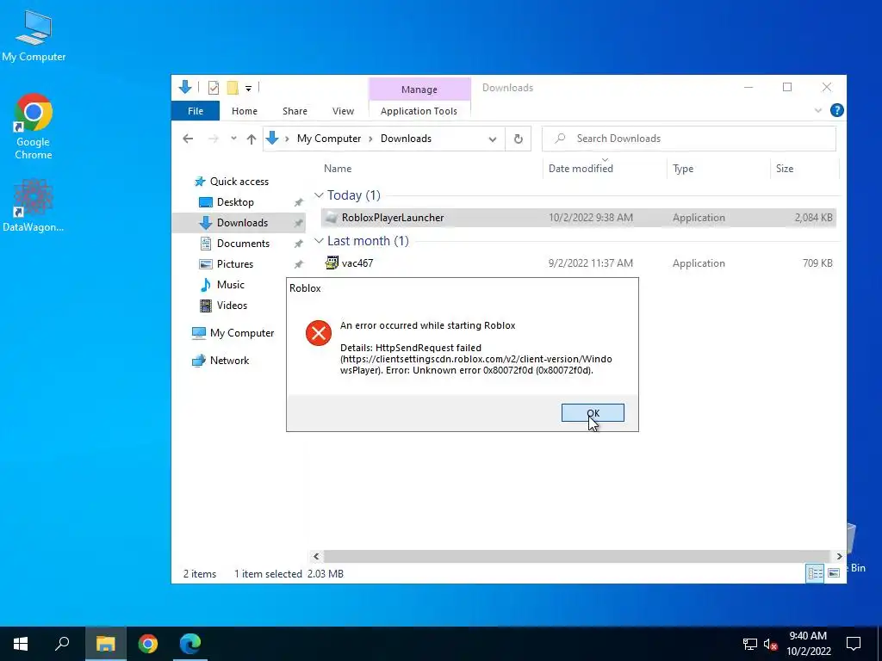Open the File menu in Explorer

tap(196, 111)
